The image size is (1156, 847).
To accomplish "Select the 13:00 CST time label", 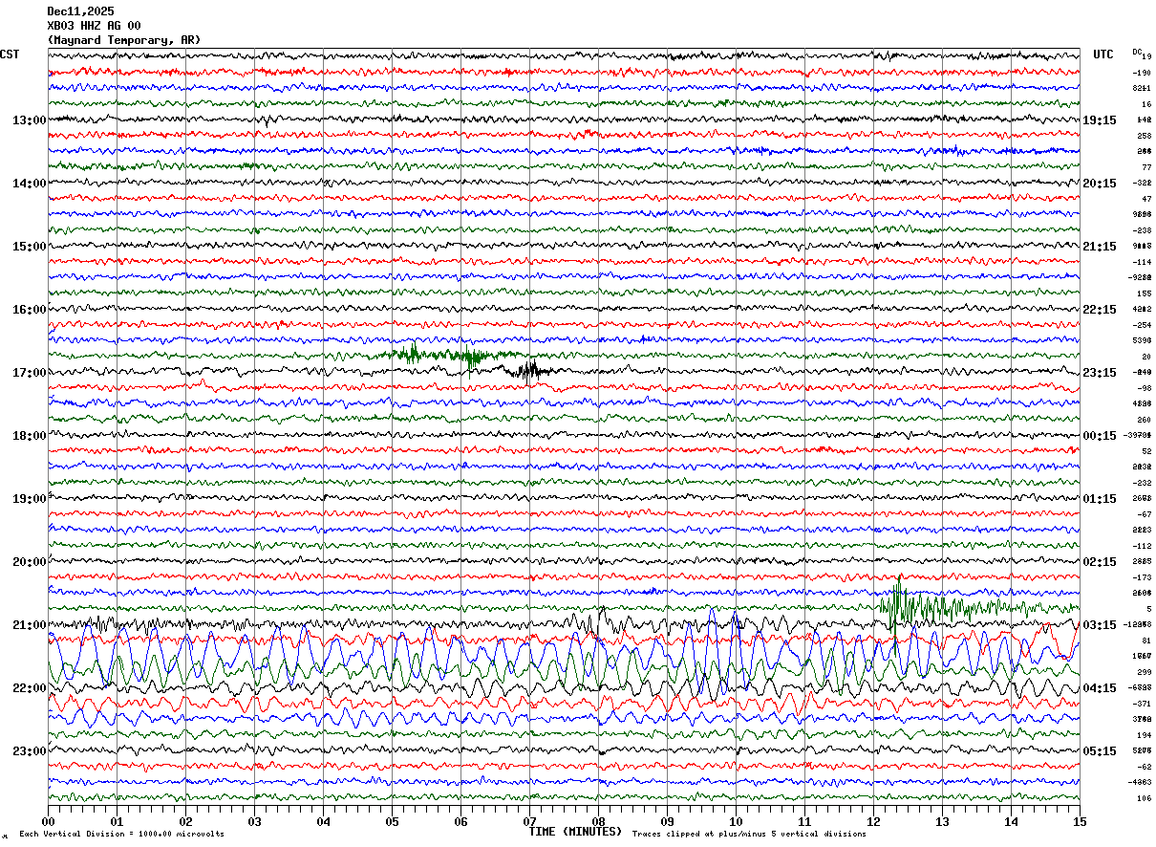I will point(29,120).
